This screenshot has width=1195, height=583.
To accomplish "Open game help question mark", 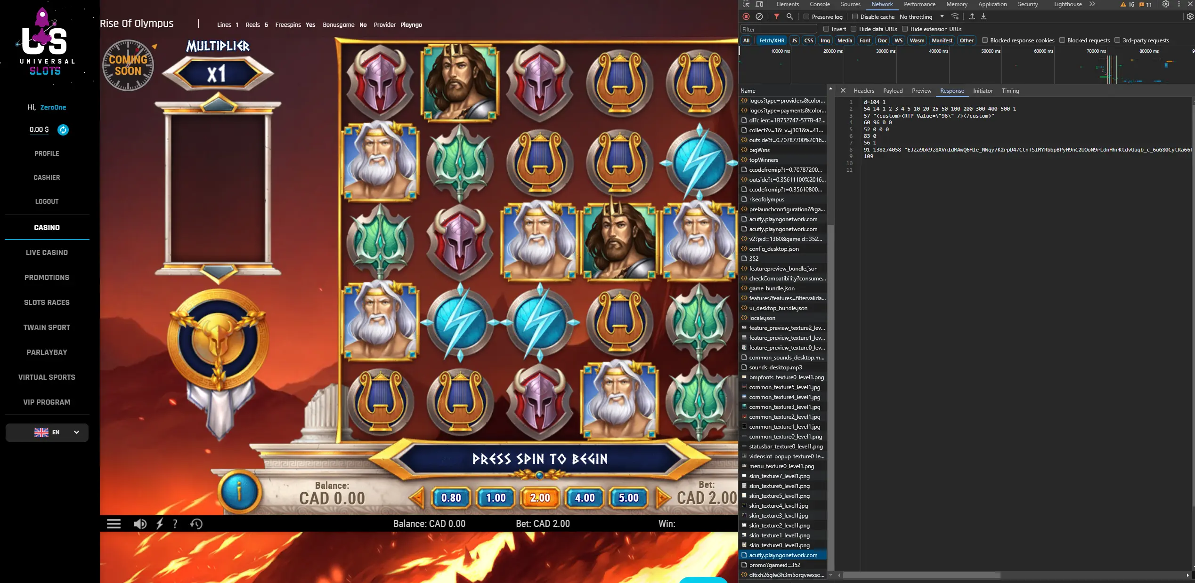I will [175, 524].
